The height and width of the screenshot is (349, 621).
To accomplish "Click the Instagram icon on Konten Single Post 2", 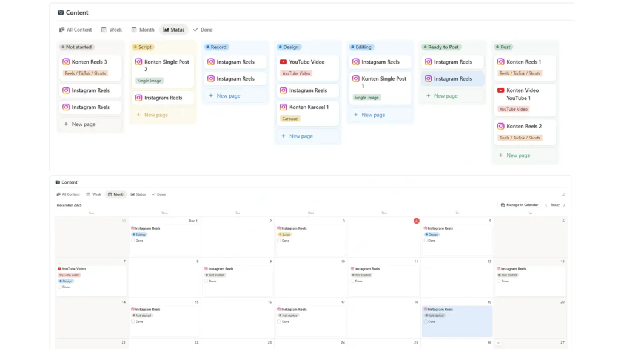I will click(x=138, y=62).
